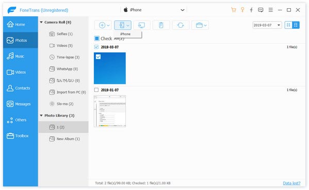Open the Home section in sidebar
The width and height of the screenshot is (309, 190).
tap(20, 25)
